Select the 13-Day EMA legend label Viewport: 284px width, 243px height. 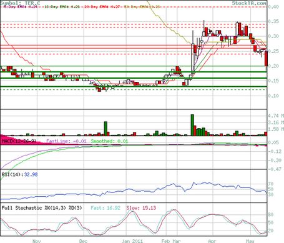point(62,7)
